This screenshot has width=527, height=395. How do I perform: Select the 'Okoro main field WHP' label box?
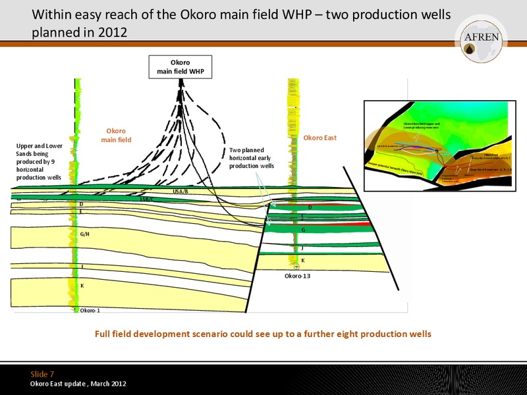[x=180, y=67]
